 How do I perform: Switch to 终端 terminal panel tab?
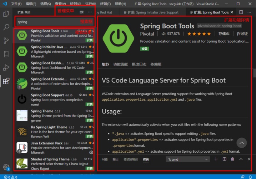click(x=146, y=159)
